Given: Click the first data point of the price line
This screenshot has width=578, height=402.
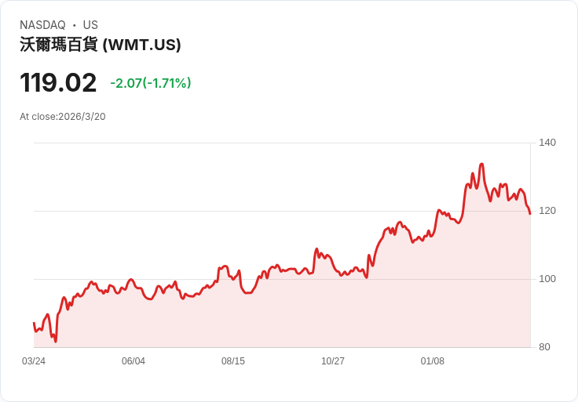Looking at the screenshot, I should point(34,323).
